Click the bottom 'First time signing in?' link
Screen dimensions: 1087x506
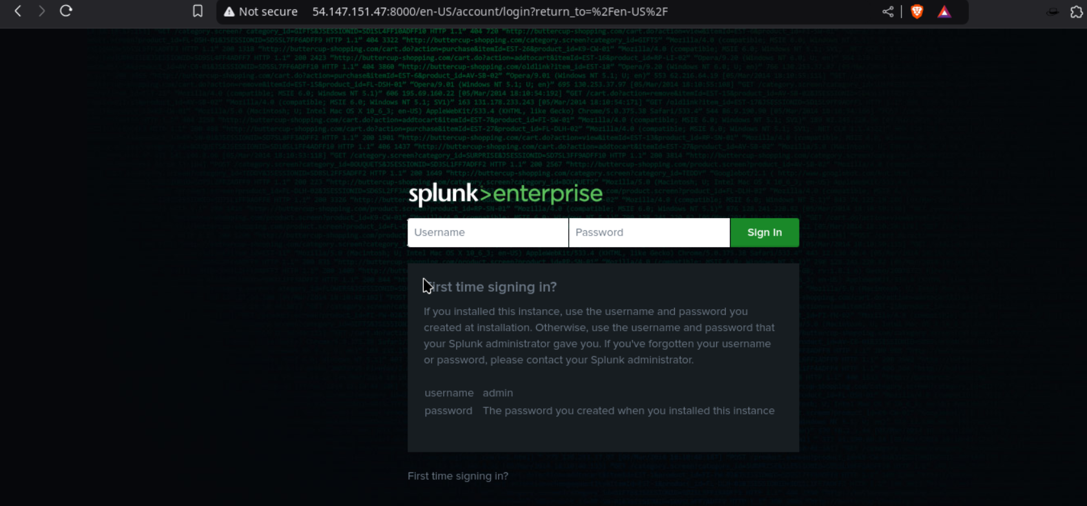457,476
